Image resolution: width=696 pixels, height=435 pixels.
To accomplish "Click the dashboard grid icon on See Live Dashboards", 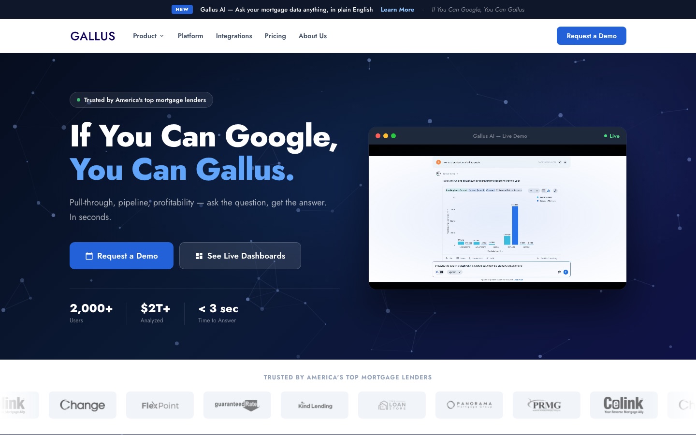I will 199,256.
